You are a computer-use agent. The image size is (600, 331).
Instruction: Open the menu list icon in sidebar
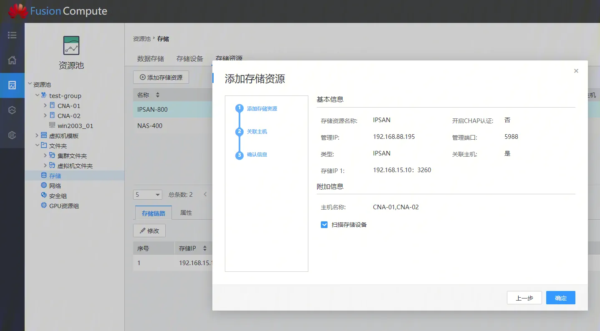(x=12, y=35)
